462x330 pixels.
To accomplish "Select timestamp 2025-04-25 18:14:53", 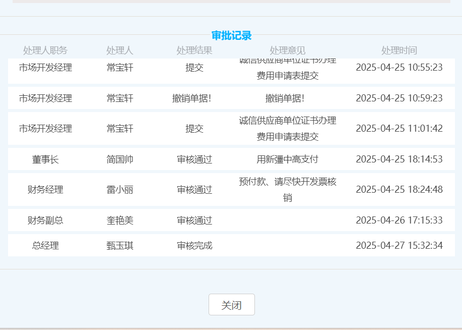I will 399,159.
